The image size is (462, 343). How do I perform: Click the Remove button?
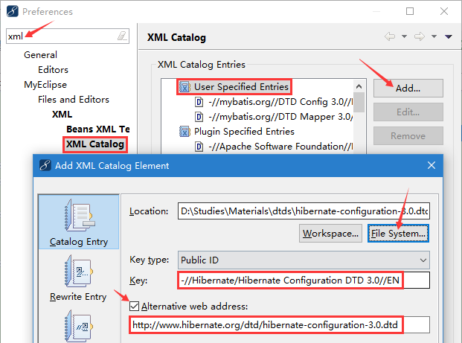[x=408, y=136]
